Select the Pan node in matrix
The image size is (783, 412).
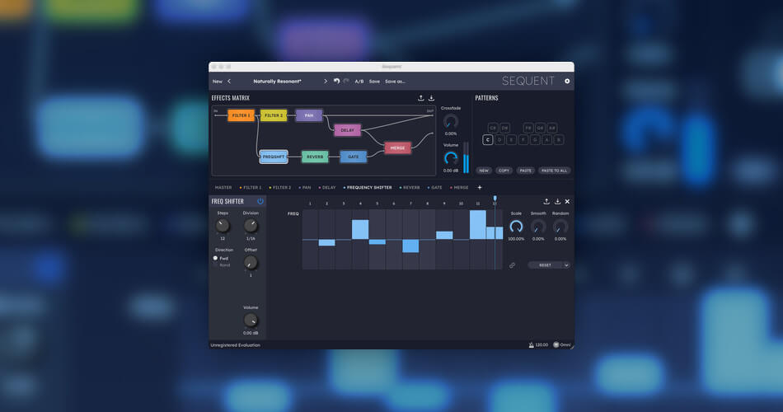(308, 115)
